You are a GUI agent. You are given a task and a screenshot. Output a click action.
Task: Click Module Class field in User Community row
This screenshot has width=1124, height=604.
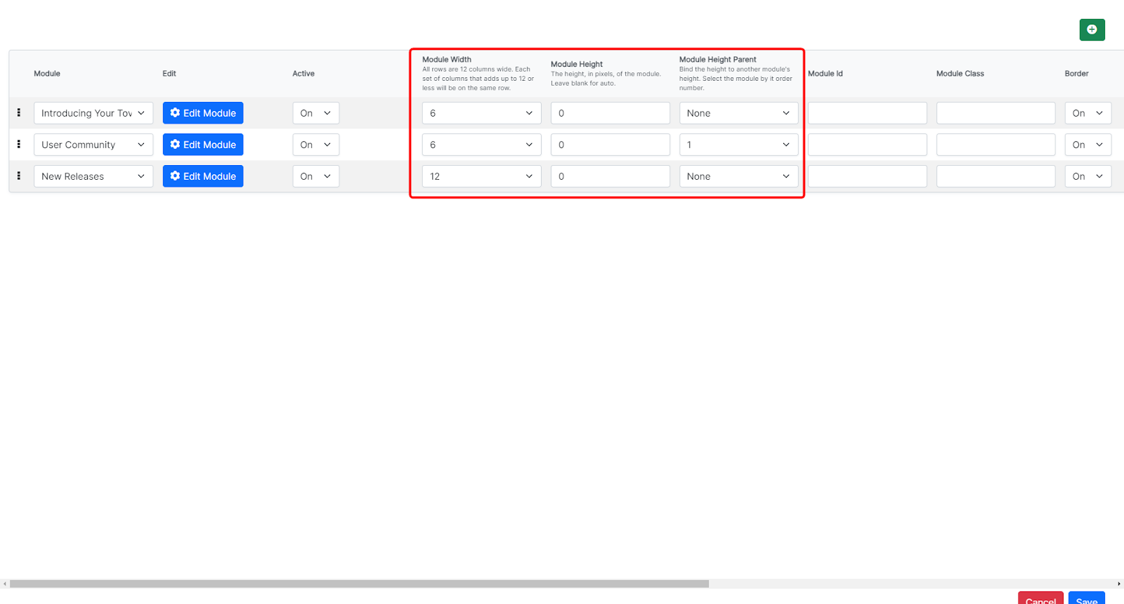click(996, 145)
